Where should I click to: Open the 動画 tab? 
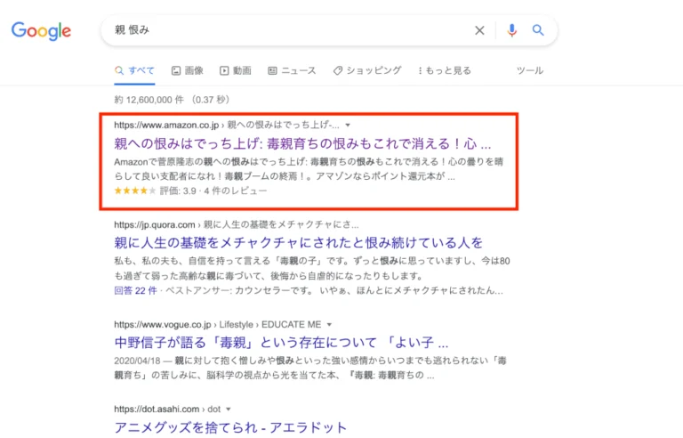click(236, 70)
